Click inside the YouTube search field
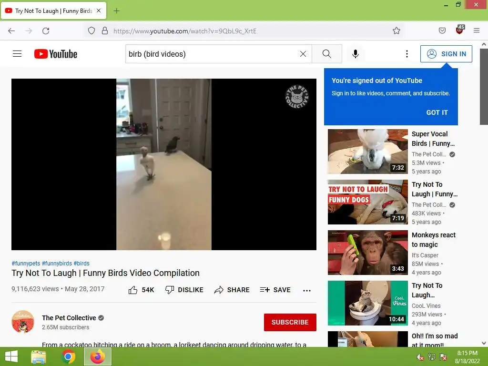This screenshot has height=366, width=488. click(x=212, y=54)
